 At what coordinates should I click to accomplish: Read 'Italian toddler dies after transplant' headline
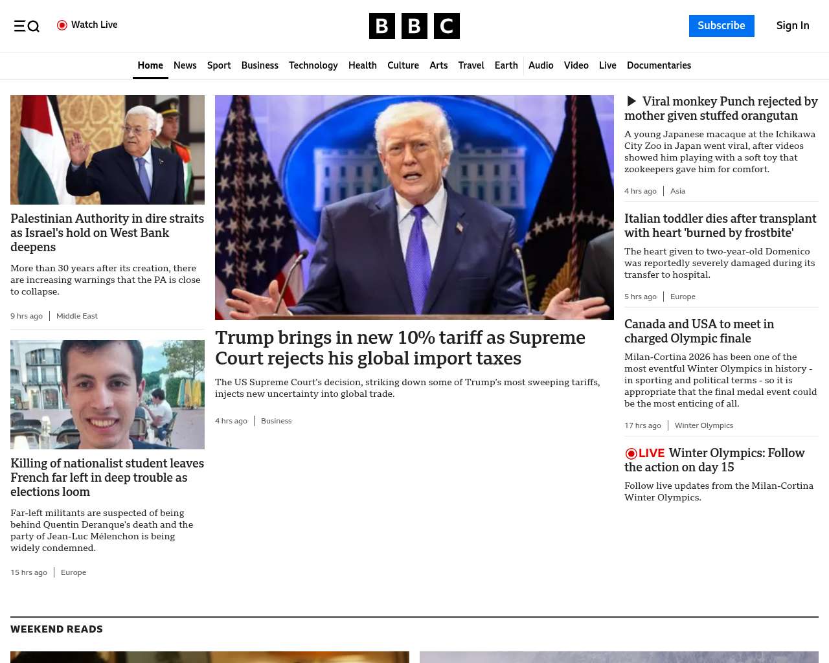tap(720, 226)
